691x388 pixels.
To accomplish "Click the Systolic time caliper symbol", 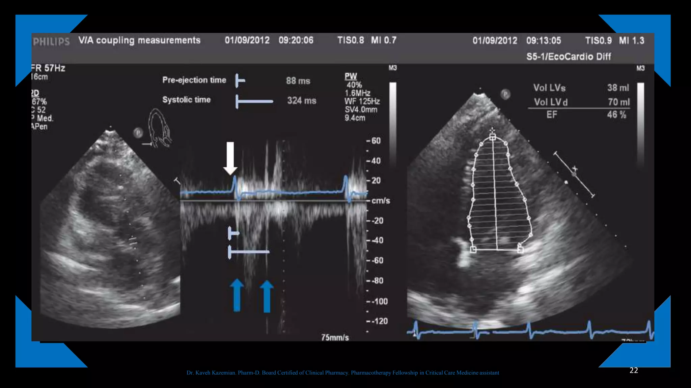I will pyautogui.click(x=254, y=101).
